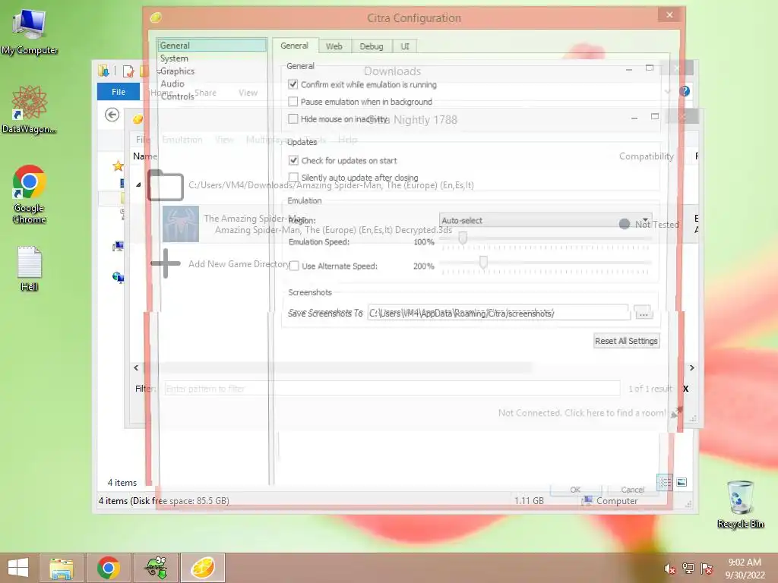The height and width of the screenshot is (583, 778).
Task: Click the multiplayer connection status icon
Action: click(676, 412)
